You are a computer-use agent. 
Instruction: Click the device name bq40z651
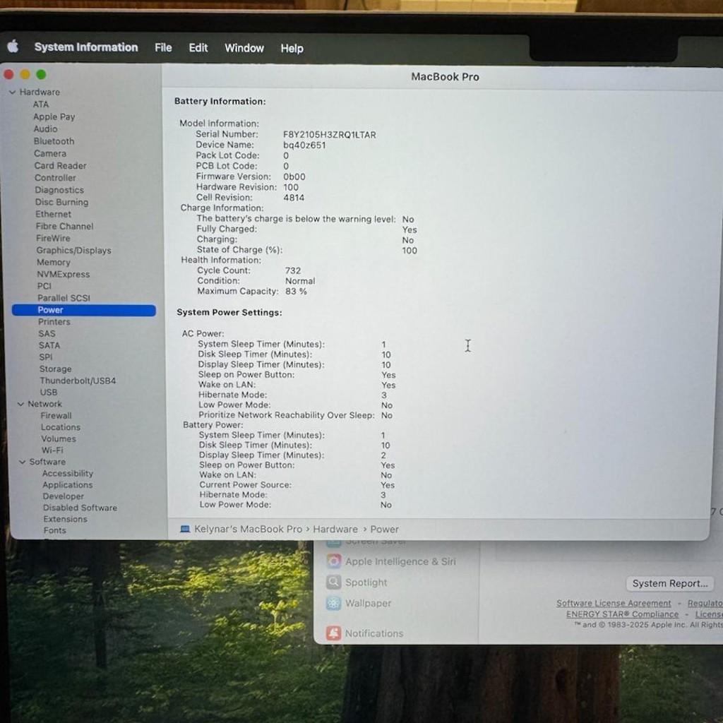304,145
